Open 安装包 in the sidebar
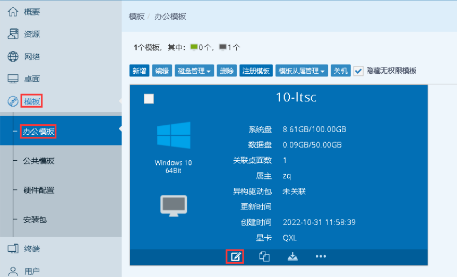This screenshot has height=277, width=457. coord(35,219)
